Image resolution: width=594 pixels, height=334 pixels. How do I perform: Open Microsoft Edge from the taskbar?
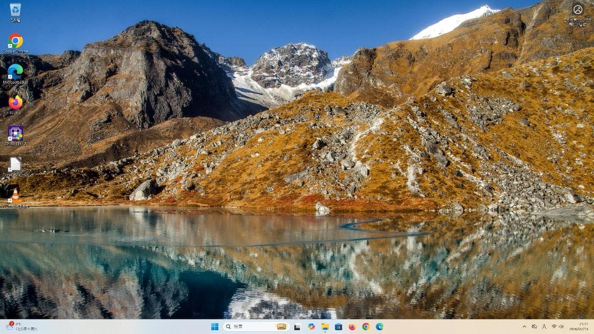coord(380,326)
